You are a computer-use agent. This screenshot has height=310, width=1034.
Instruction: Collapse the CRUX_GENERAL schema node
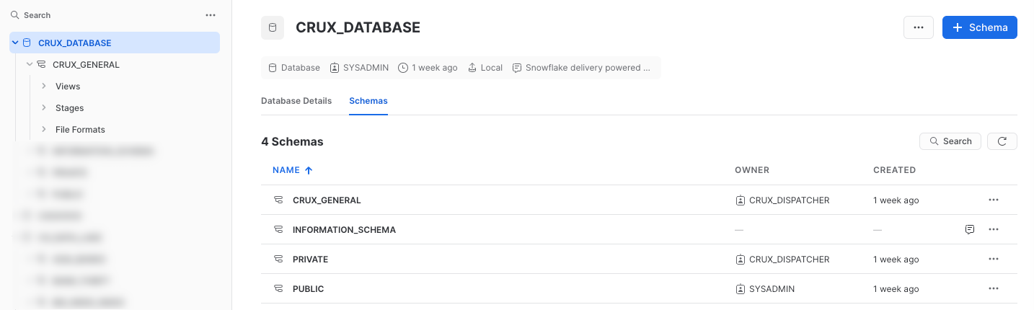[30, 65]
